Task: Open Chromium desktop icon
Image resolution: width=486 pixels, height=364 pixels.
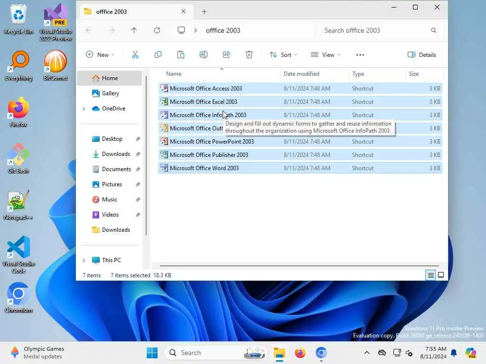Action: (19, 298)
